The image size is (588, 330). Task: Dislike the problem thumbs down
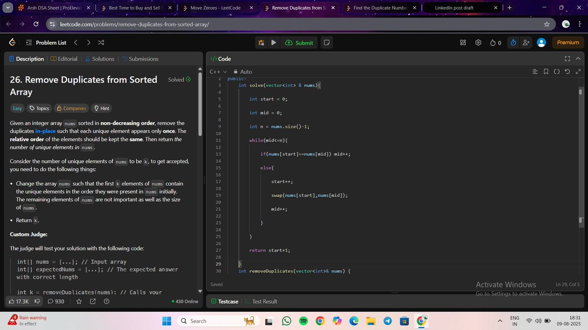(x=37, y=302)
